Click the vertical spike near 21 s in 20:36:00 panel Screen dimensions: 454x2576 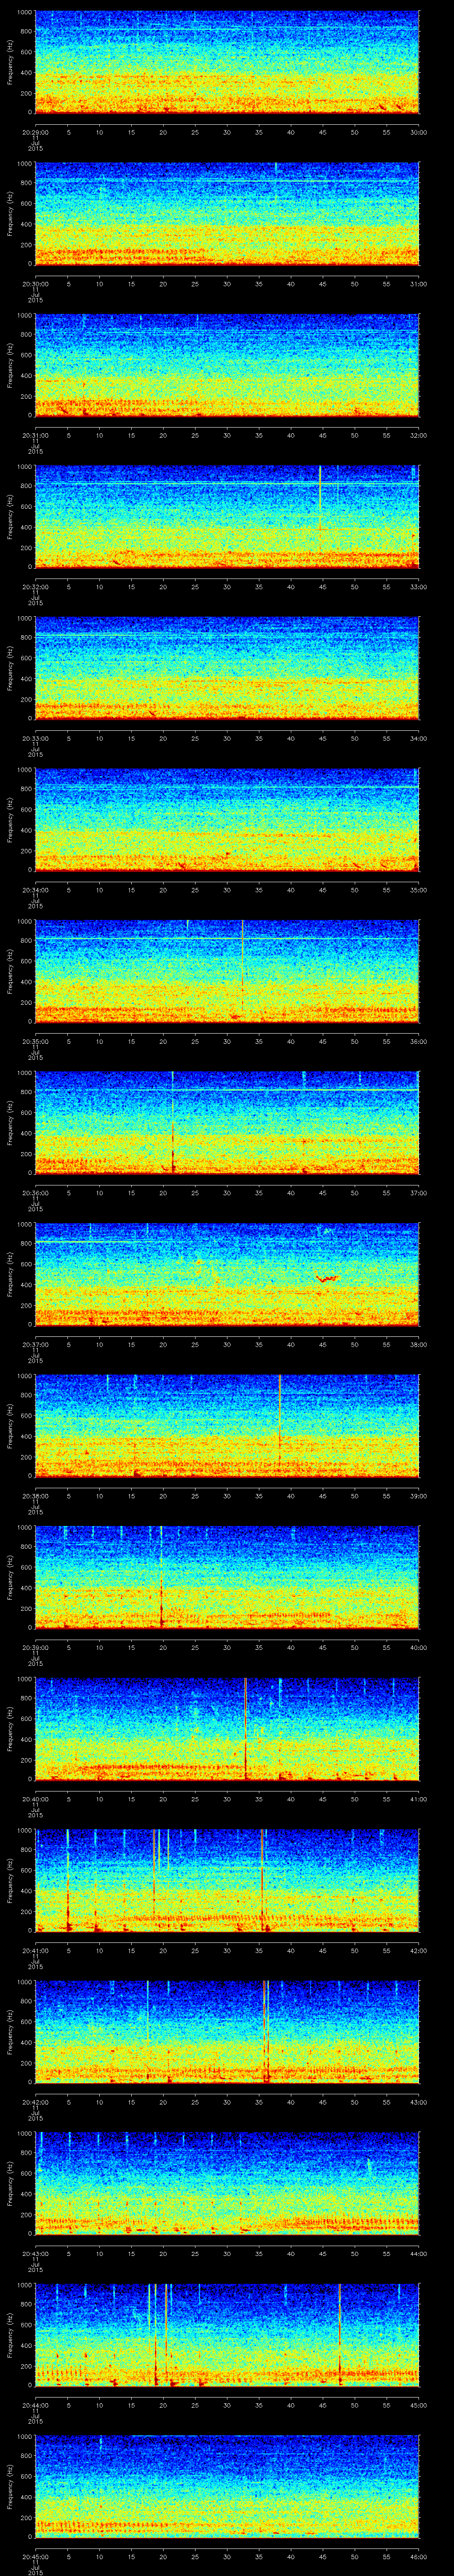pos(172,1122)
